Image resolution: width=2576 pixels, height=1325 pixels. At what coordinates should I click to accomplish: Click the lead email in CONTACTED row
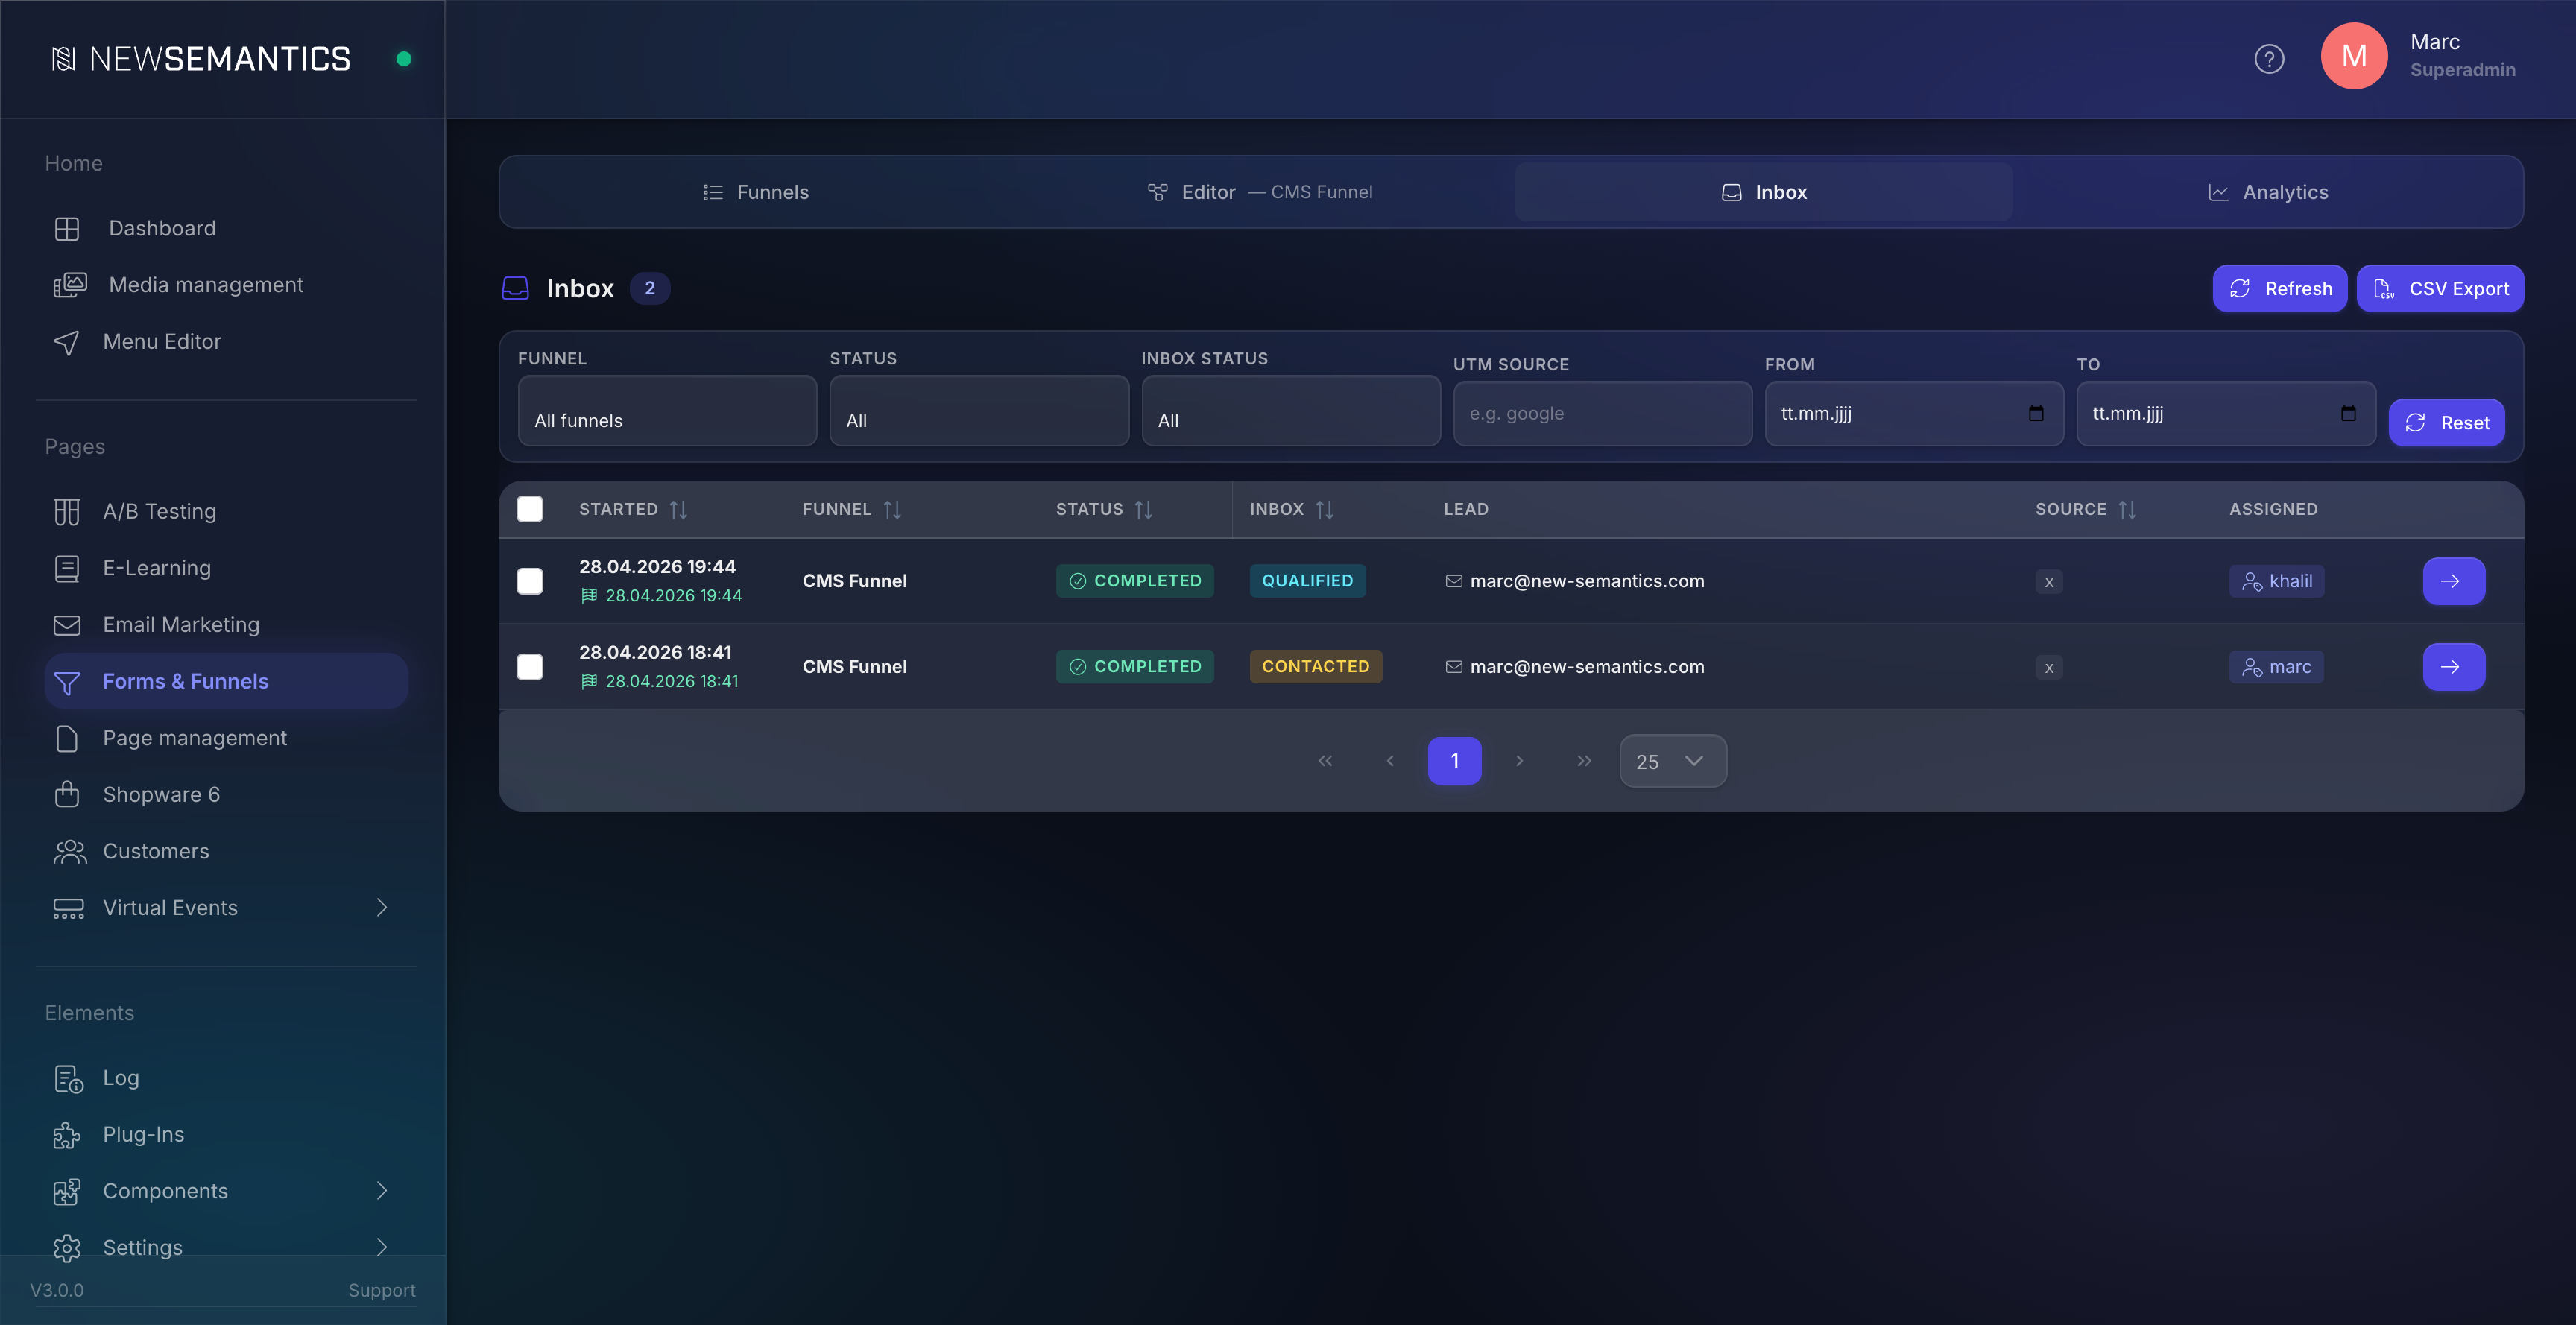pos(1586,667)
